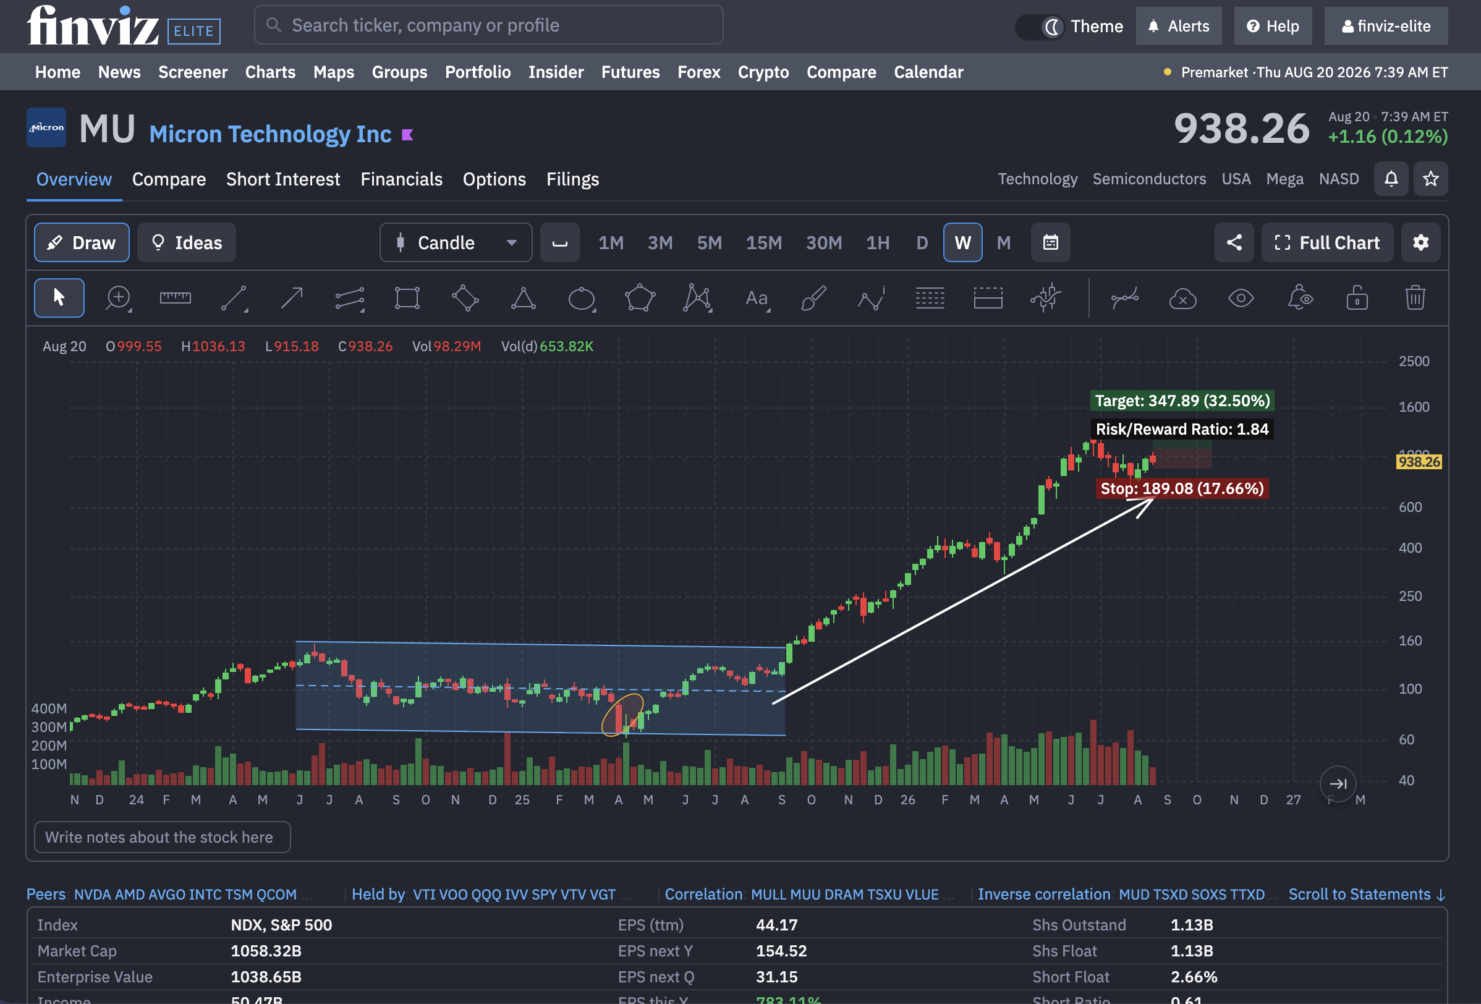This screenshot has height=1004, width=1481.
Task: Pick the Elliott wave tool
Action: click(x=871, y=298)
